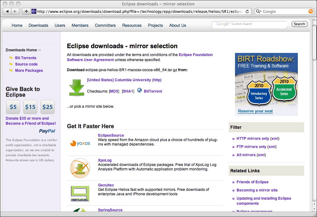The width and height of the screenshot is (317, 217).
Task: Click the Reserve your seat link
Action: click(255, 111)
